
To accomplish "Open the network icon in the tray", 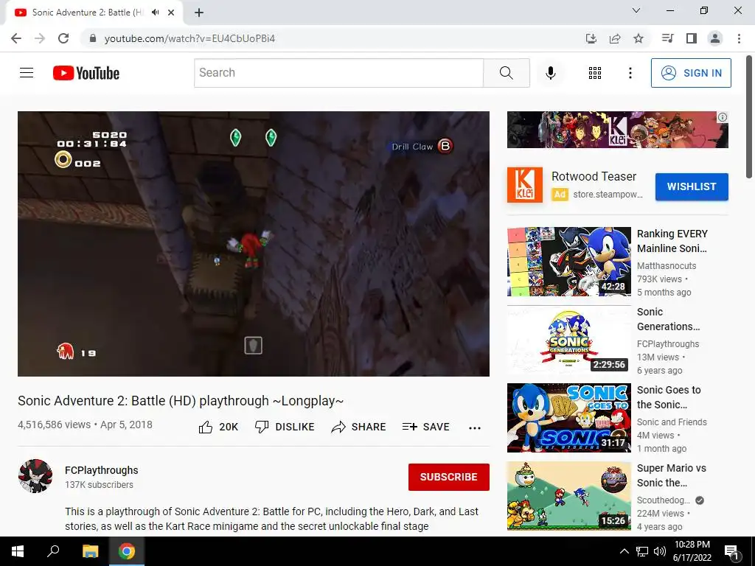I will pos(642,551).
